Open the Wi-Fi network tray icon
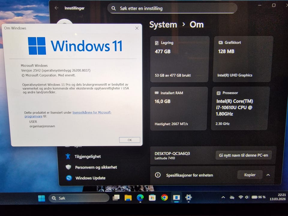The height and width of the screenshot is (216, 288). 241,197
